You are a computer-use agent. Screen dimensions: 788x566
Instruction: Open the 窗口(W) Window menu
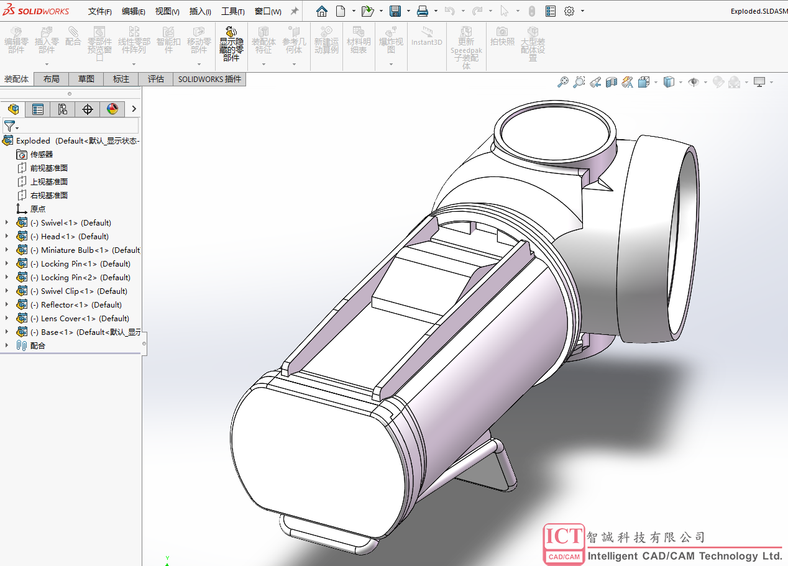click(268, 11)
